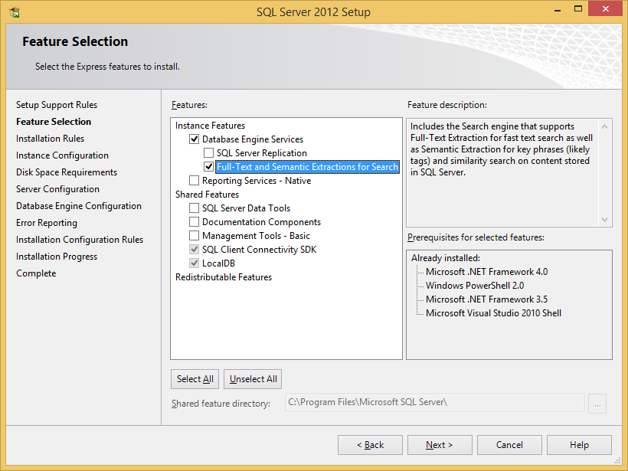Select Full-Text and Semantic Extractions label
This screenshot has height=471, width=628.
307,167
